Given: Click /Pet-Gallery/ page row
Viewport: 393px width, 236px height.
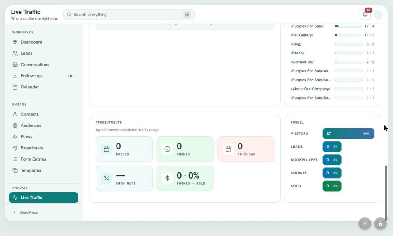Looking at the screenshot, I should [332, 35].
